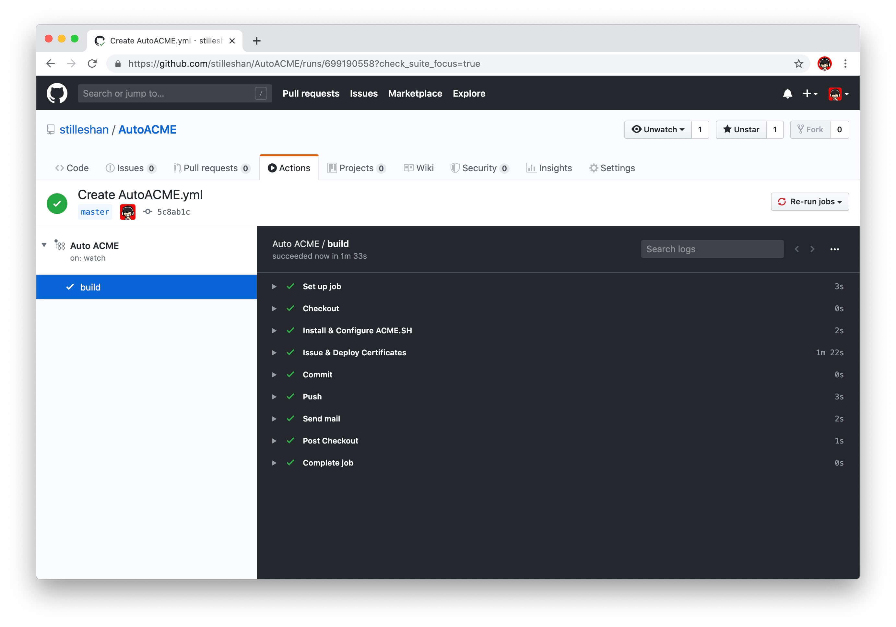Click the master branch label
The height and width of the screenshot is (627, 896).
tap(95, 212)
